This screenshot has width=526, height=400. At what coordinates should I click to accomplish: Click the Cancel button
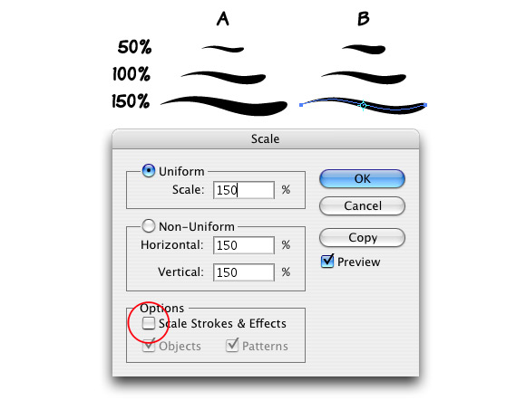362,205
